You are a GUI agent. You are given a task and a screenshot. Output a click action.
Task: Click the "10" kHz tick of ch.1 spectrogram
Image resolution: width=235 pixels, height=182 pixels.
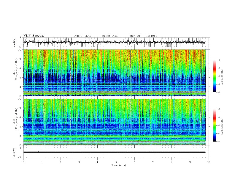coord(20,50)
